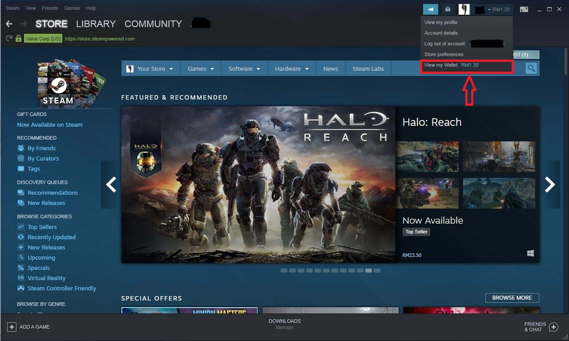569x341 pixels.
Task: Click the store URL address text
Action: click(x=100, y=39)
